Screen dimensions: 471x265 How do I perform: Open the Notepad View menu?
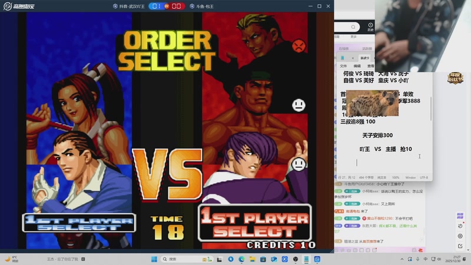[x=371, y=66]
